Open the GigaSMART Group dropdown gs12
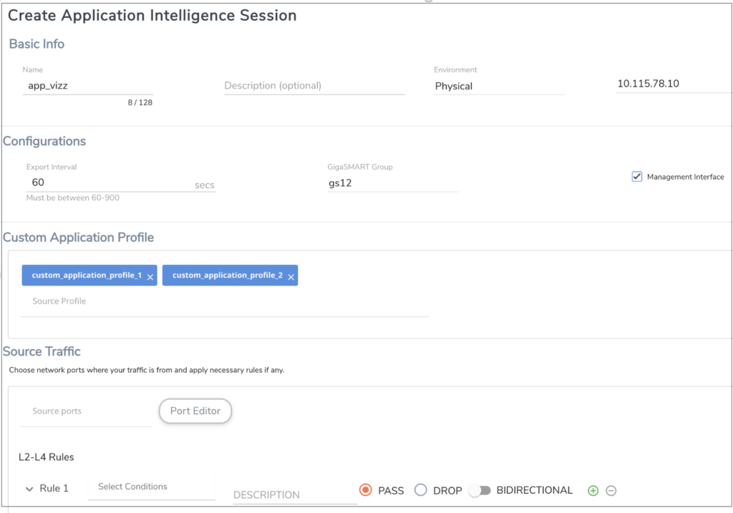The image size is (733, 513). [x=393, y=183]
